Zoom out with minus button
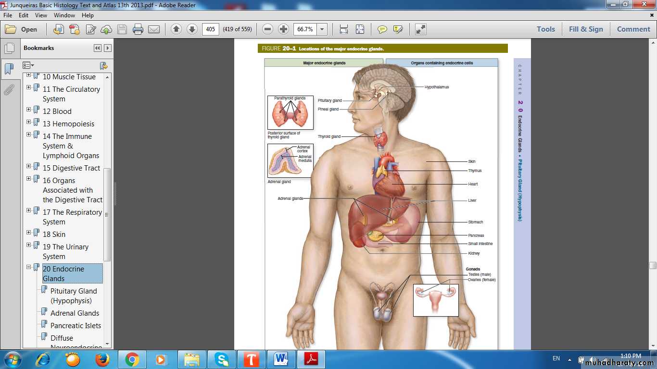This screenshot has width=657, height=369. 268,29
